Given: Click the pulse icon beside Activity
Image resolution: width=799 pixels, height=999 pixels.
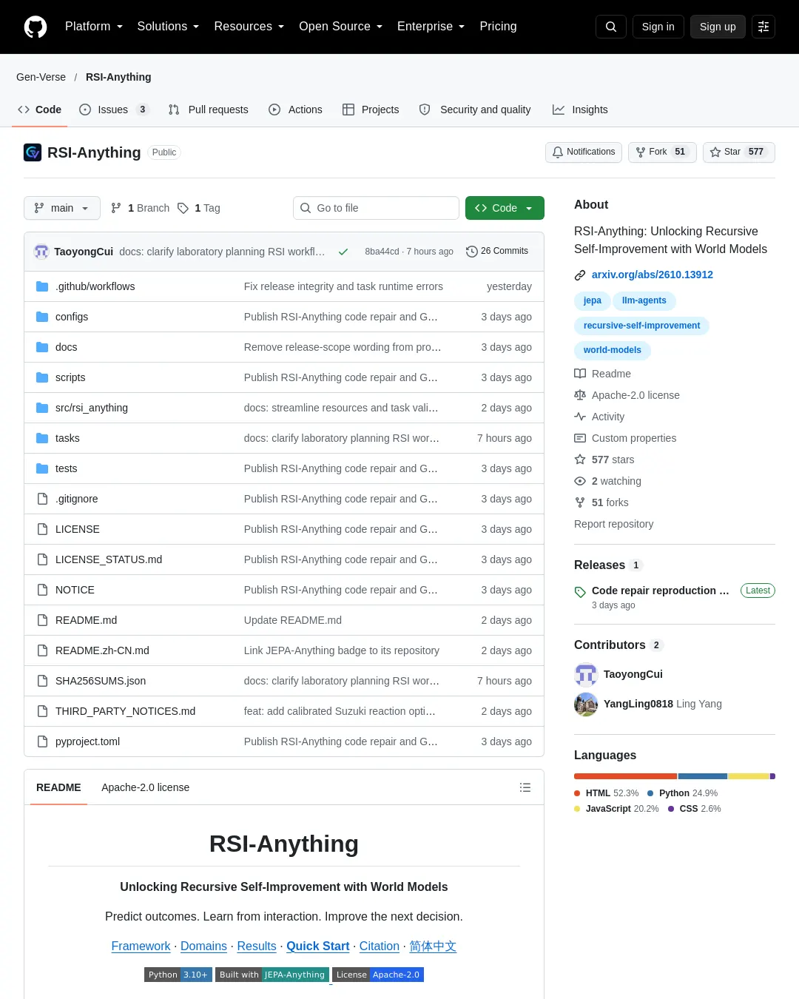Looking at the screenshot, I should [580, 417].
